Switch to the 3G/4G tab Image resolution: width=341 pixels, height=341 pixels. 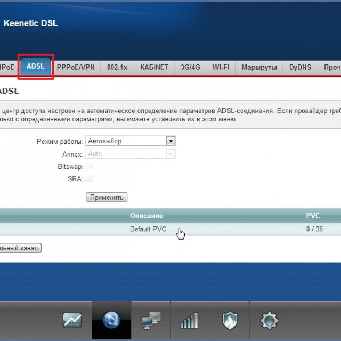pyautogui.click(x=190, y=68)
